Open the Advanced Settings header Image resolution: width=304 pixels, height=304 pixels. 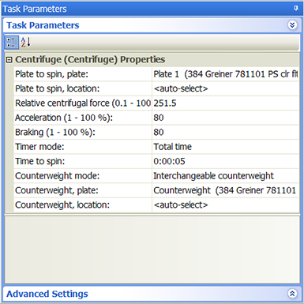click(x=152, y=294)
